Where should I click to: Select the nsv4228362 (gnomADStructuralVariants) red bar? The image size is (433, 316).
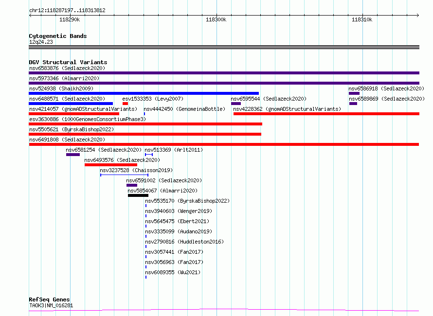point(326,114)
